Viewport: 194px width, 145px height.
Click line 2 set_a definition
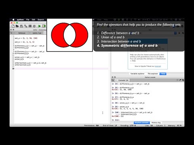26,38
